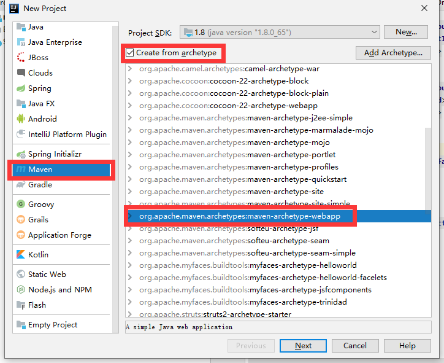Click the New... SDK button

coord(406,32)
